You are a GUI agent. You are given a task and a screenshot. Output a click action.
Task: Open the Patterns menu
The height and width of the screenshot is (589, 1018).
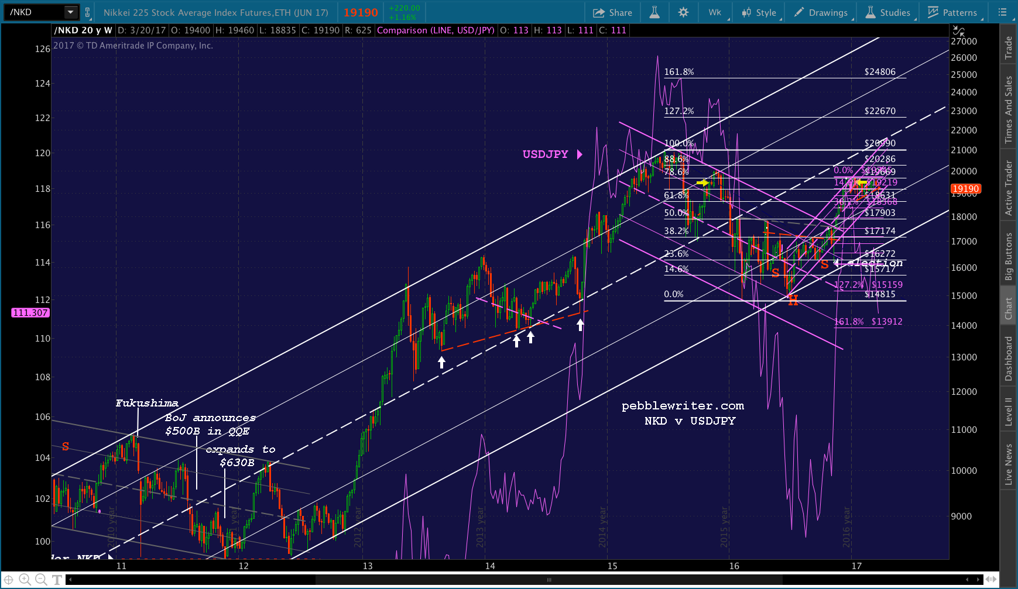coord(952,12)
